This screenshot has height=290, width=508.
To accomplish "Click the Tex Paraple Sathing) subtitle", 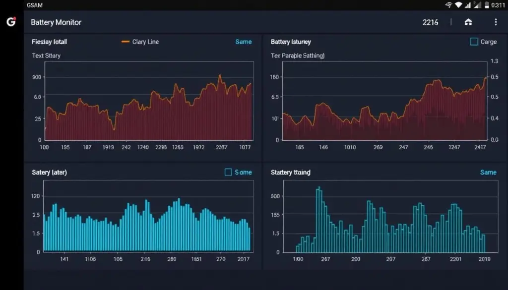I will 298,56.
